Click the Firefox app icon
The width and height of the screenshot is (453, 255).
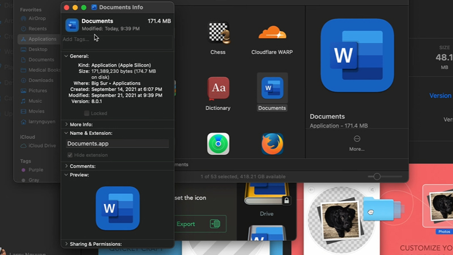click(x=272, y=144)
